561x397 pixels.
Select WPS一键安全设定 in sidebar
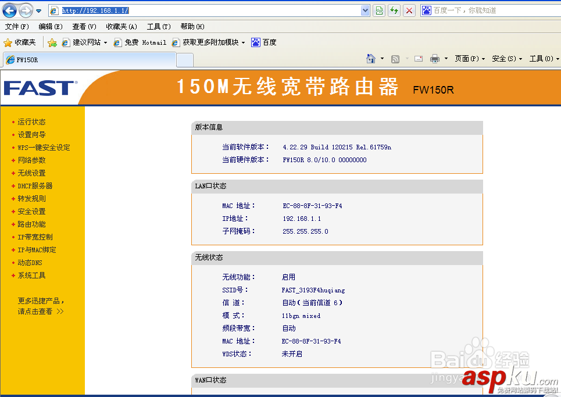[x=44, y=148]
